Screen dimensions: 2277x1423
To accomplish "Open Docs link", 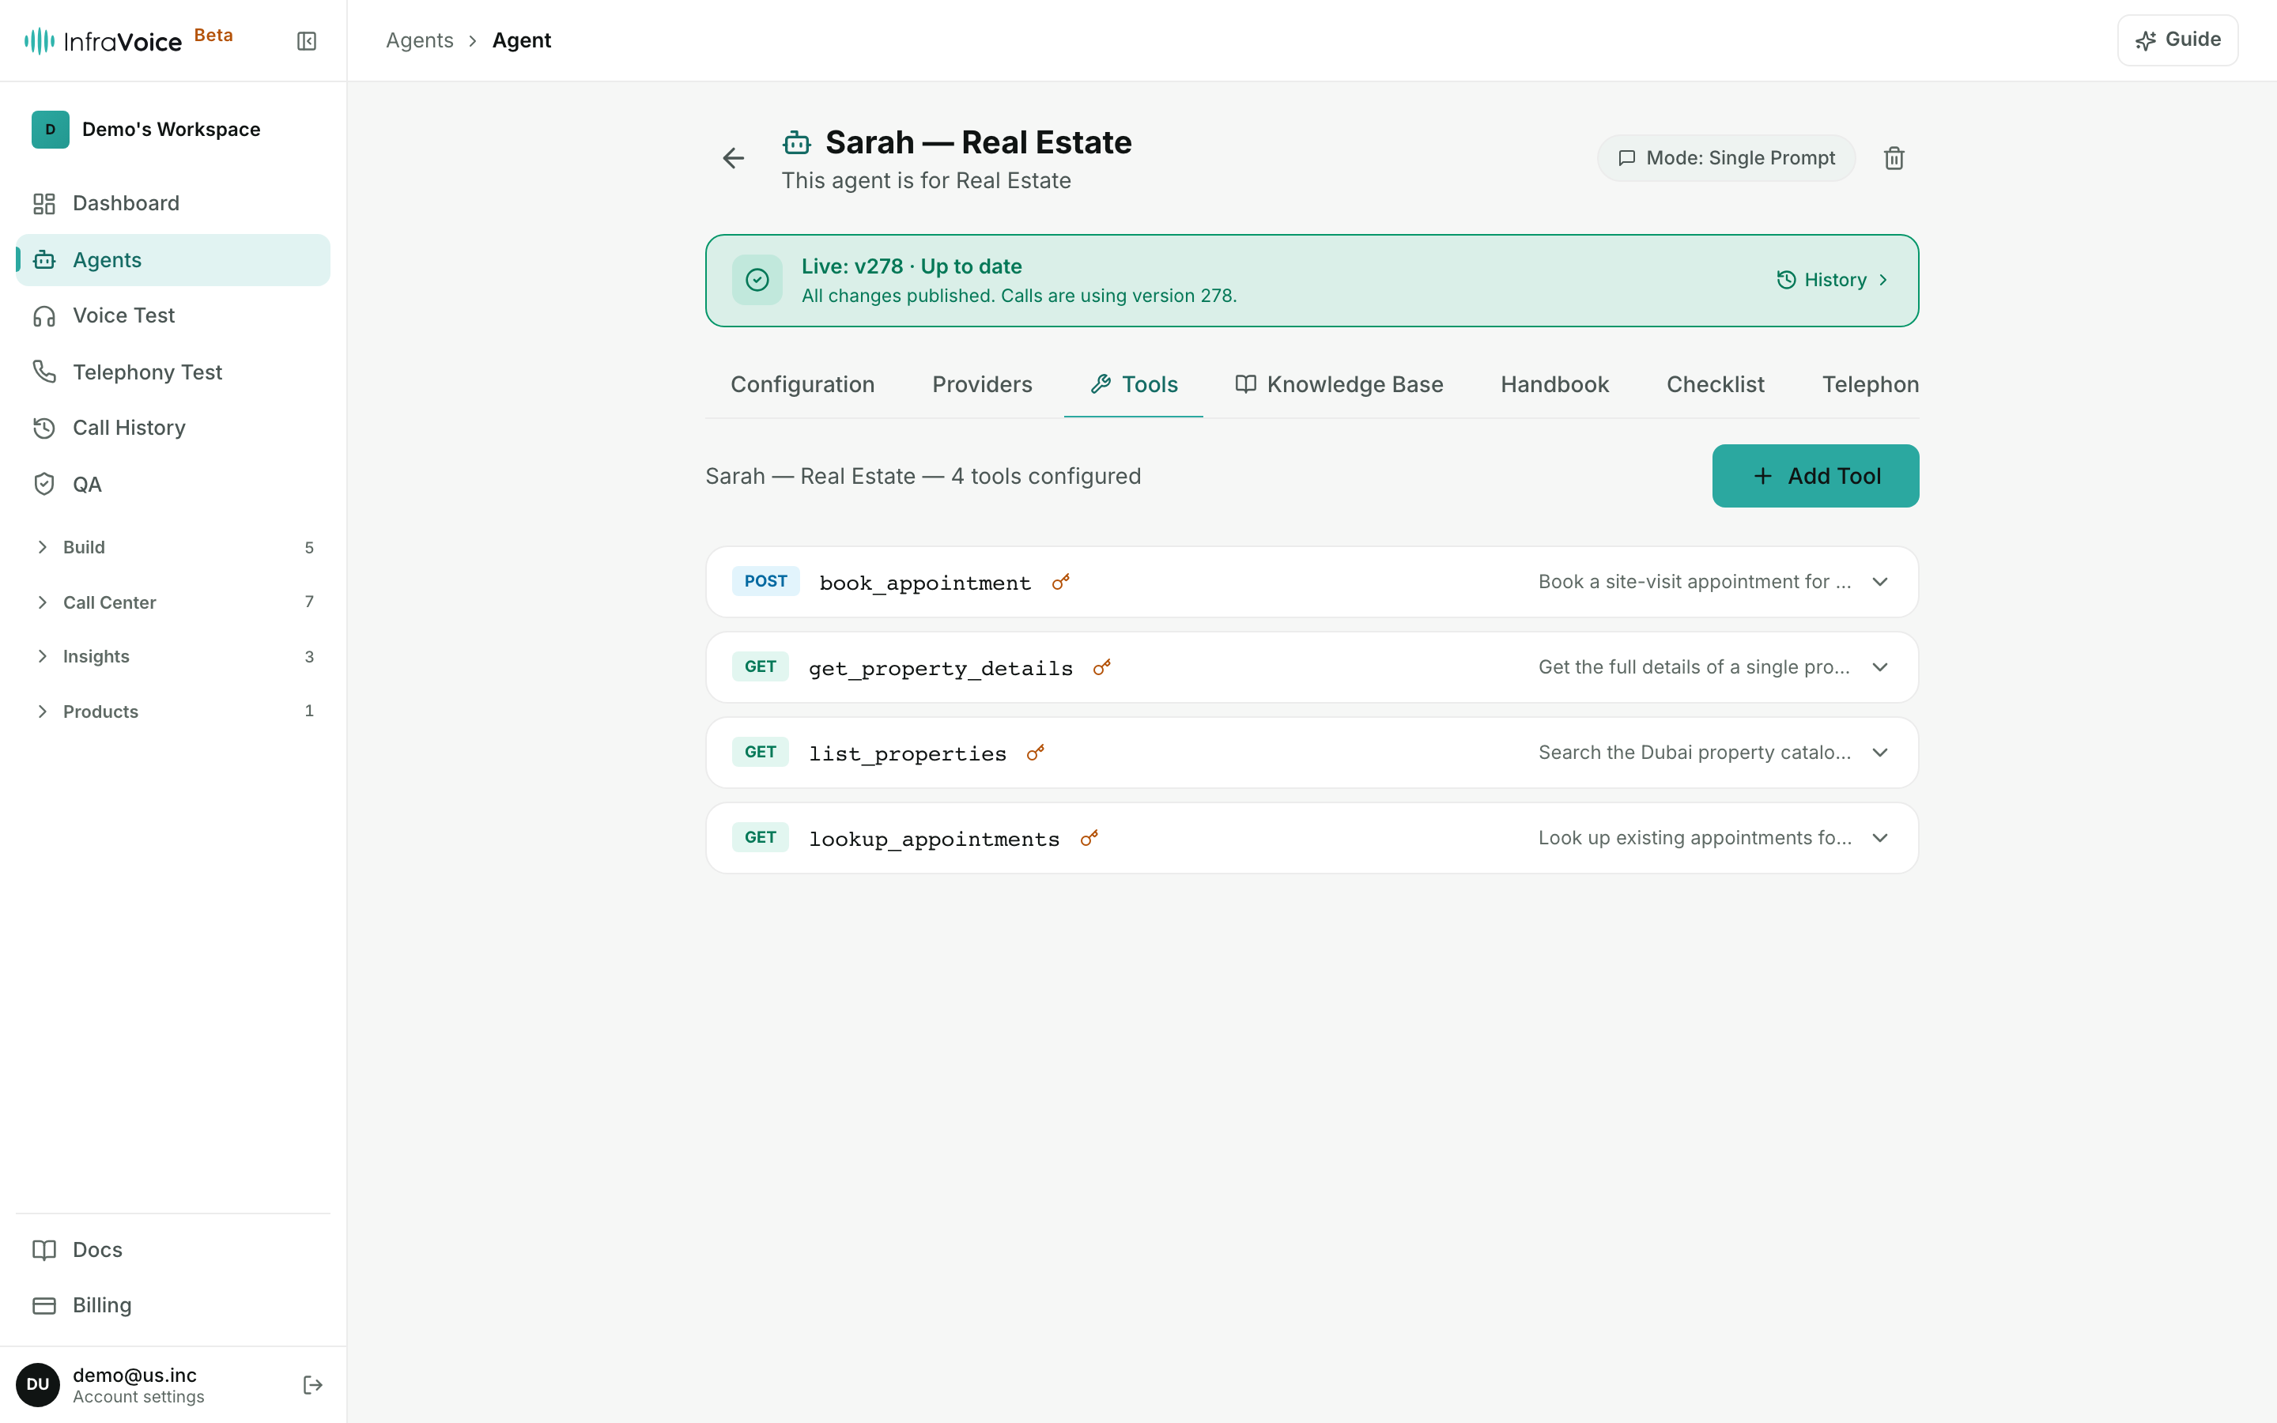I will pos(173,1250).
